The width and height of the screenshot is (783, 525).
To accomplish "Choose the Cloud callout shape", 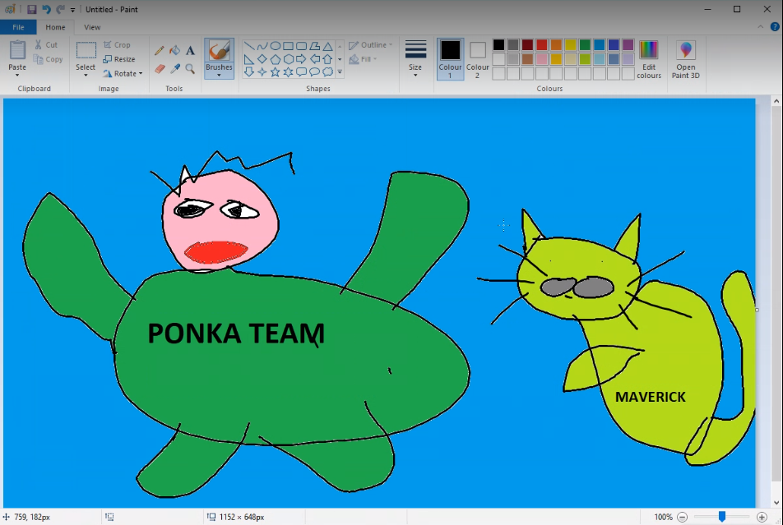I will click(327, 72).
